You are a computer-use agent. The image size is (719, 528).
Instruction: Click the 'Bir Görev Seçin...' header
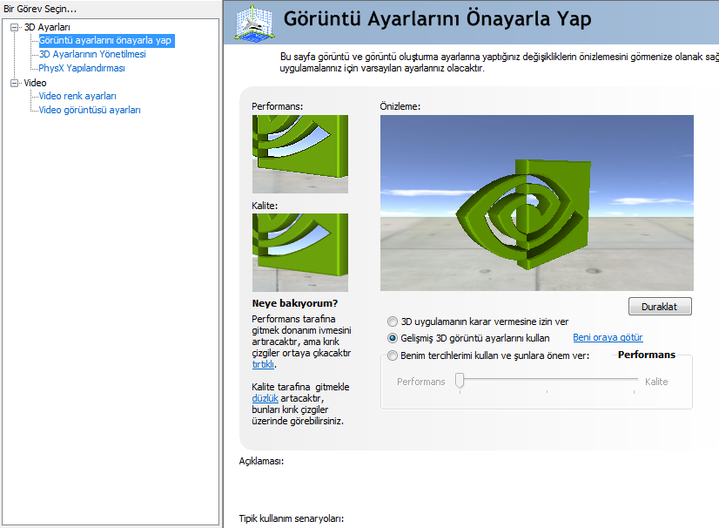[40, 9]
